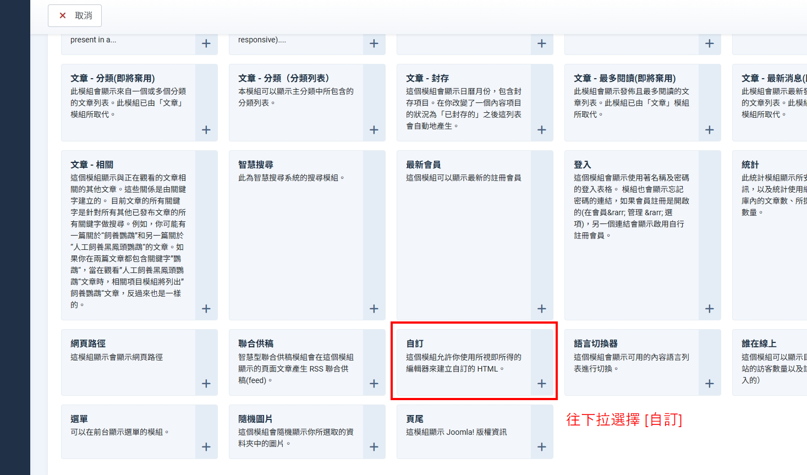807x475 pixels.
Task: Select the 頁尾 footer module title
Action: 415,419
